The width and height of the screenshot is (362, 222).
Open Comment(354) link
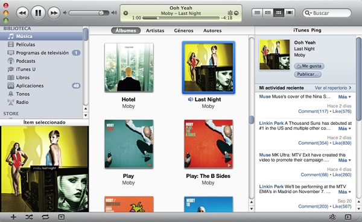pos(313,143)
